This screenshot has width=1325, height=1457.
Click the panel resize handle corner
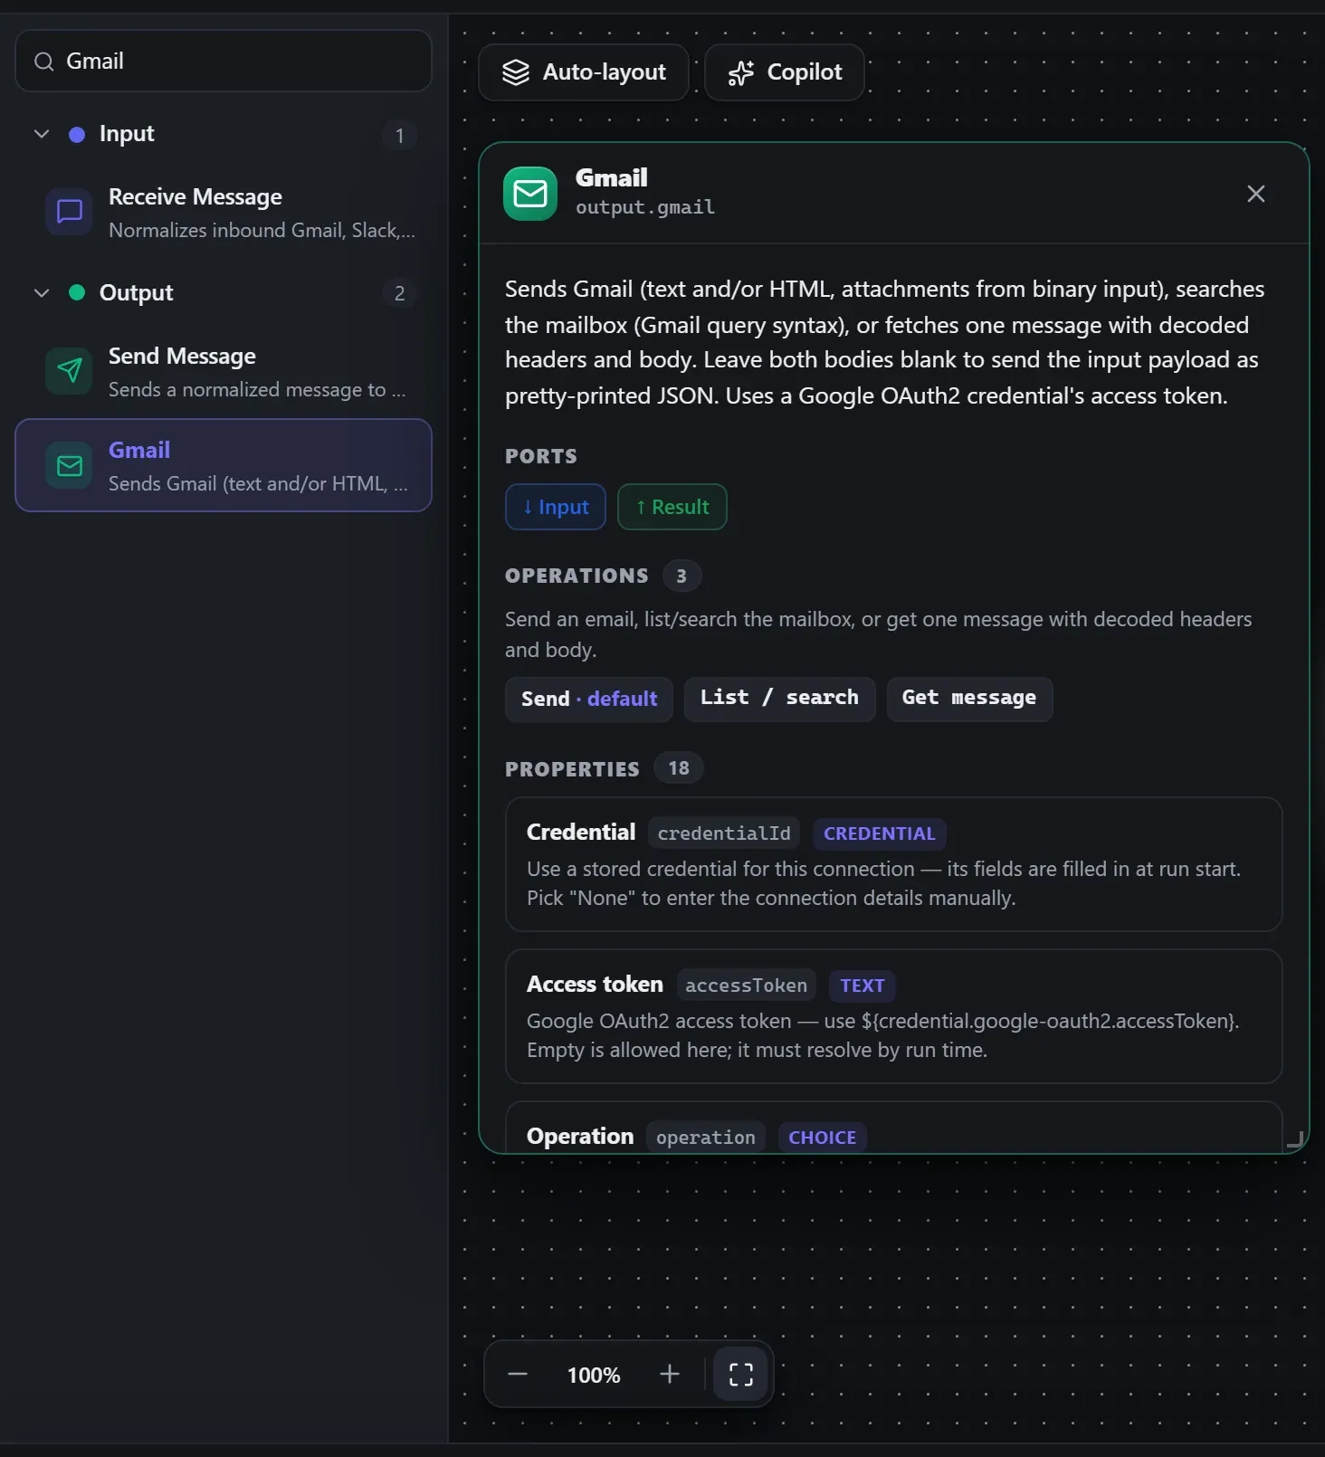pyautogui.click(x=1295, y=1140)
